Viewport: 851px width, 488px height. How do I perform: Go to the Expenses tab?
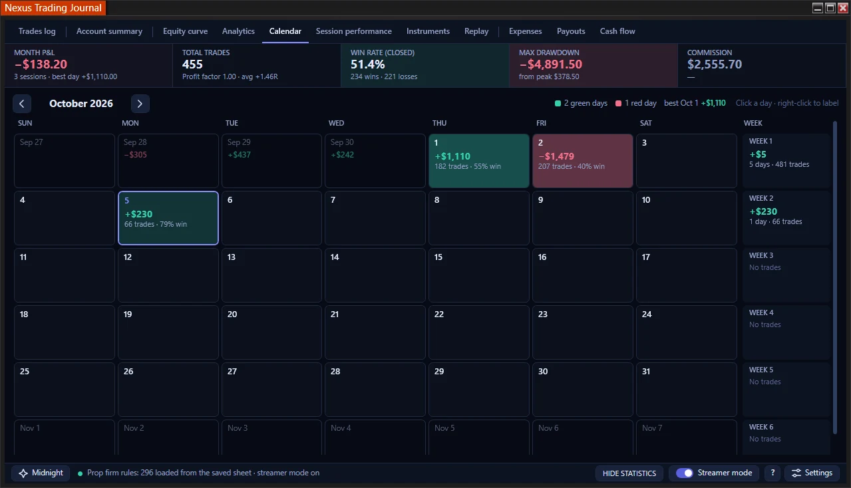tap(526, 31)
